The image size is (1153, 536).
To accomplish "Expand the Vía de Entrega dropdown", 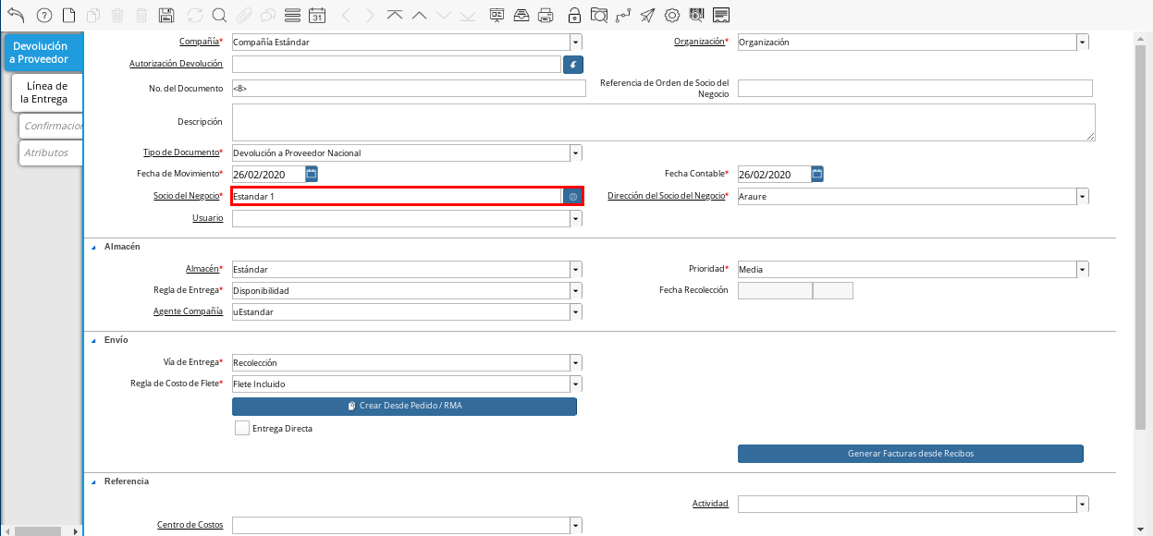I will [x=576, y=362].
